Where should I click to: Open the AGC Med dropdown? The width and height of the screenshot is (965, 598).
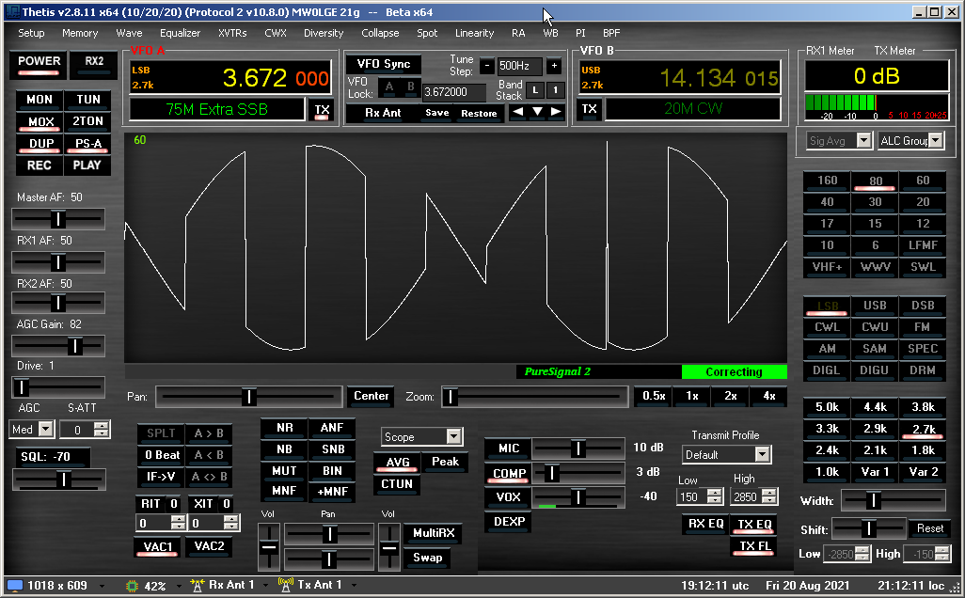(x=44, y=430)
